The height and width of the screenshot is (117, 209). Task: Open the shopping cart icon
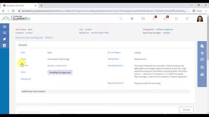(x=176, y=19)
